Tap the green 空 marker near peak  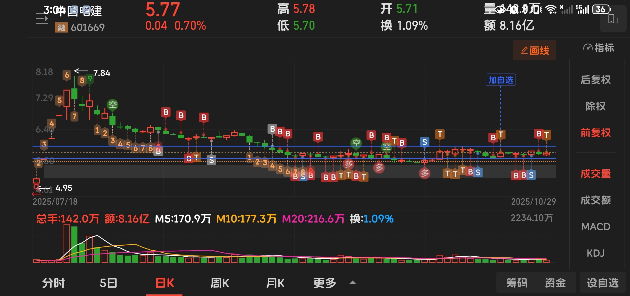[113, 105]
